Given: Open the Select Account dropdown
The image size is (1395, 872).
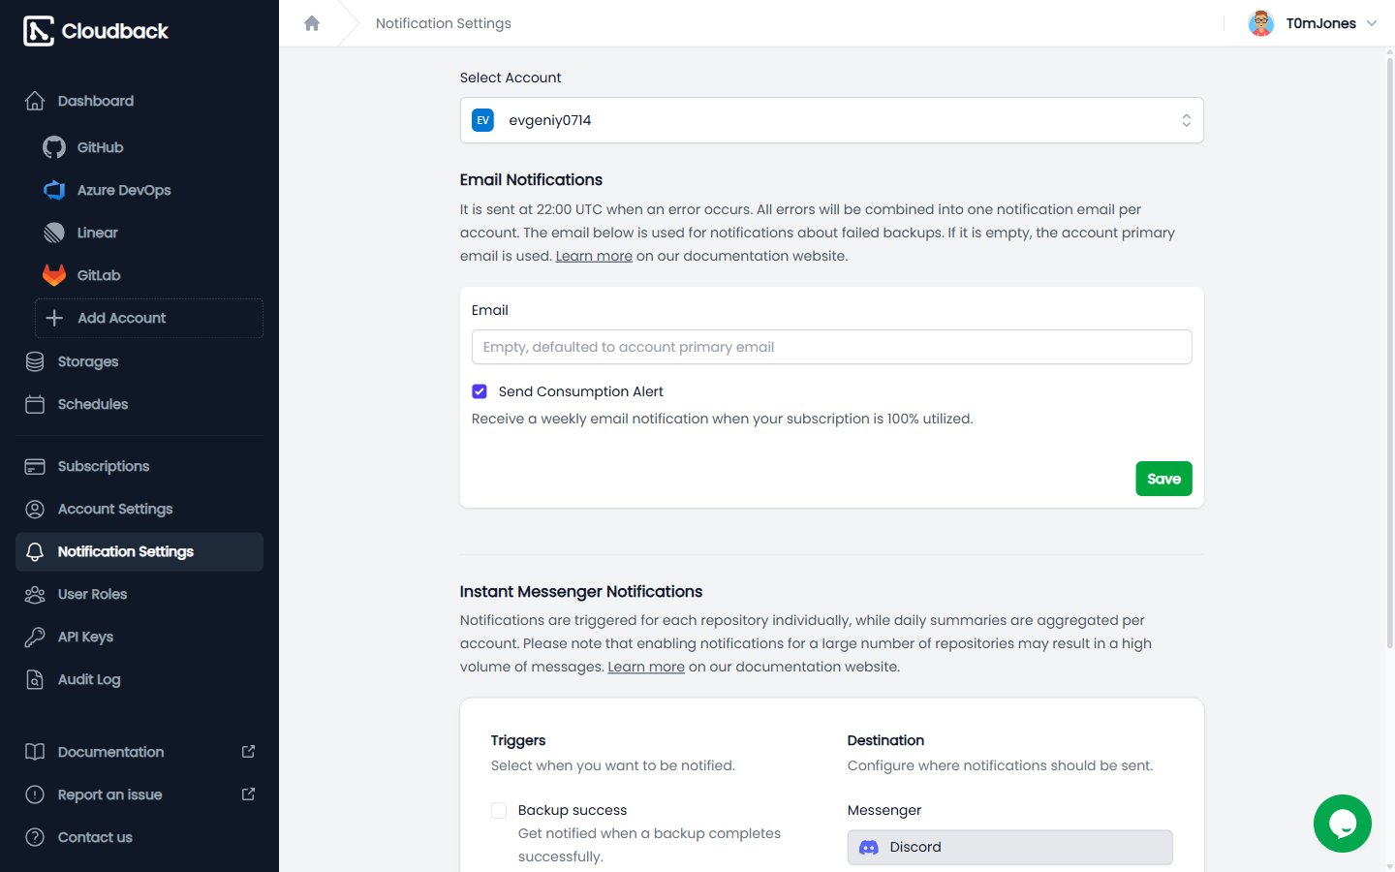Looking at the screenshot, I should (831, 120).
